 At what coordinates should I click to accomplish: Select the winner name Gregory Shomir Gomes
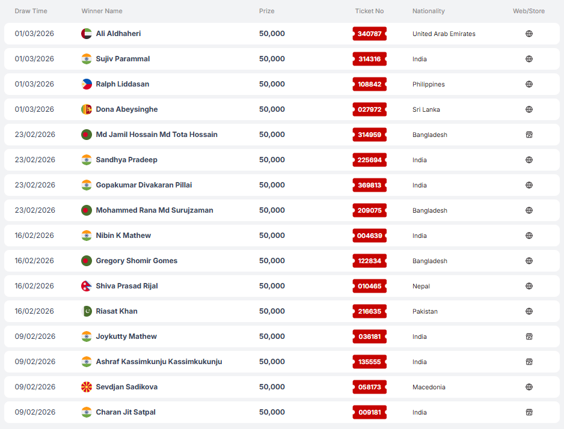click(136, 261)
